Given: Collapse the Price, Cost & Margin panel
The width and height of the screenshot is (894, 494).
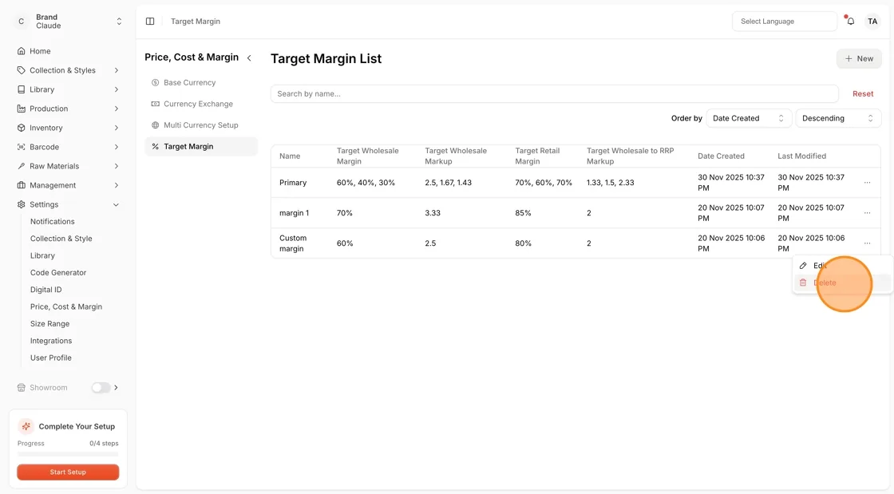Looking at the screenshot, I should (249, 57).
